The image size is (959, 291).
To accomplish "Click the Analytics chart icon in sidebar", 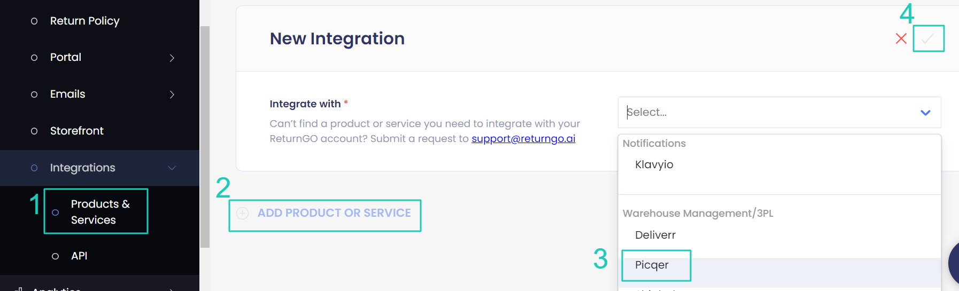I will (x=19, y=289).
